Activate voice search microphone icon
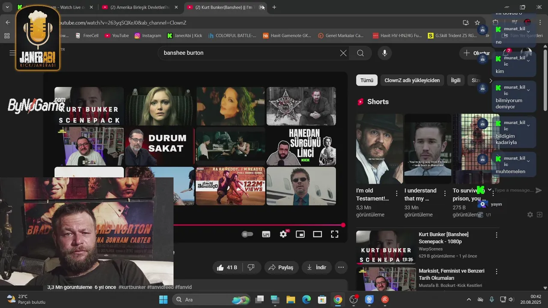This screenshot has height=308, width=548. pyautogui.click(x=384, y=53)
